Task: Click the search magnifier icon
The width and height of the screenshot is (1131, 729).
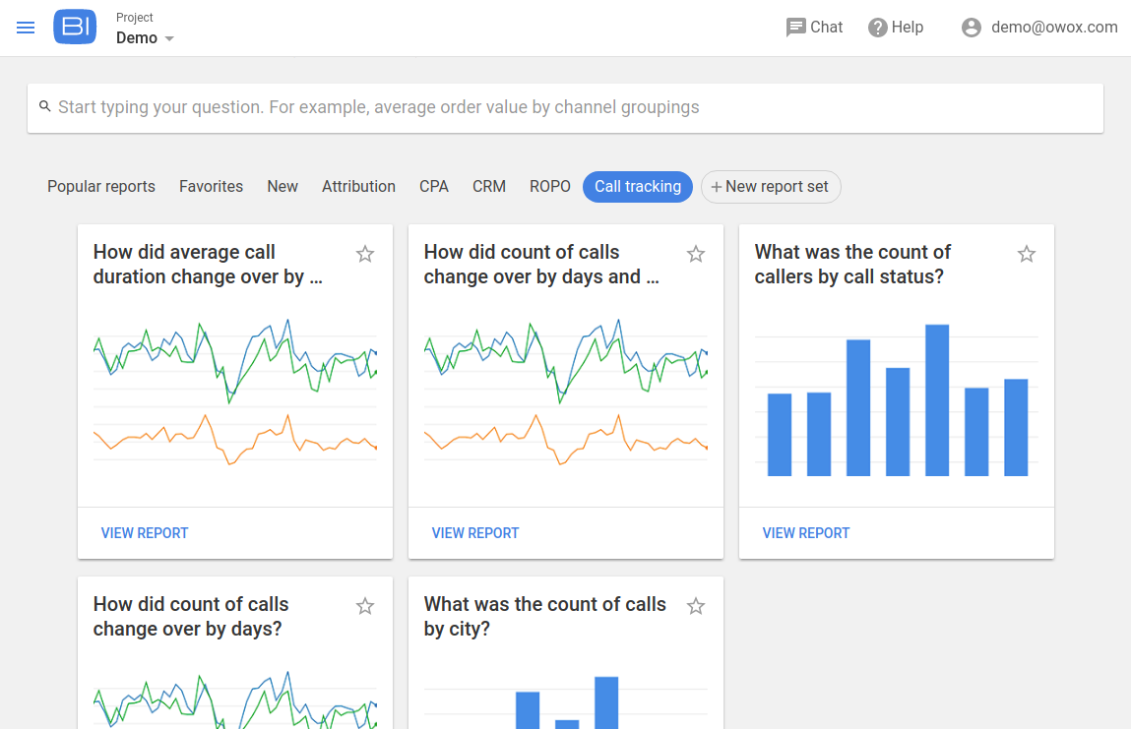Action: click(44, 106)
